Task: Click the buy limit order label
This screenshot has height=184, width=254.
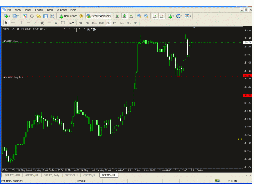Action: point(13,77)
